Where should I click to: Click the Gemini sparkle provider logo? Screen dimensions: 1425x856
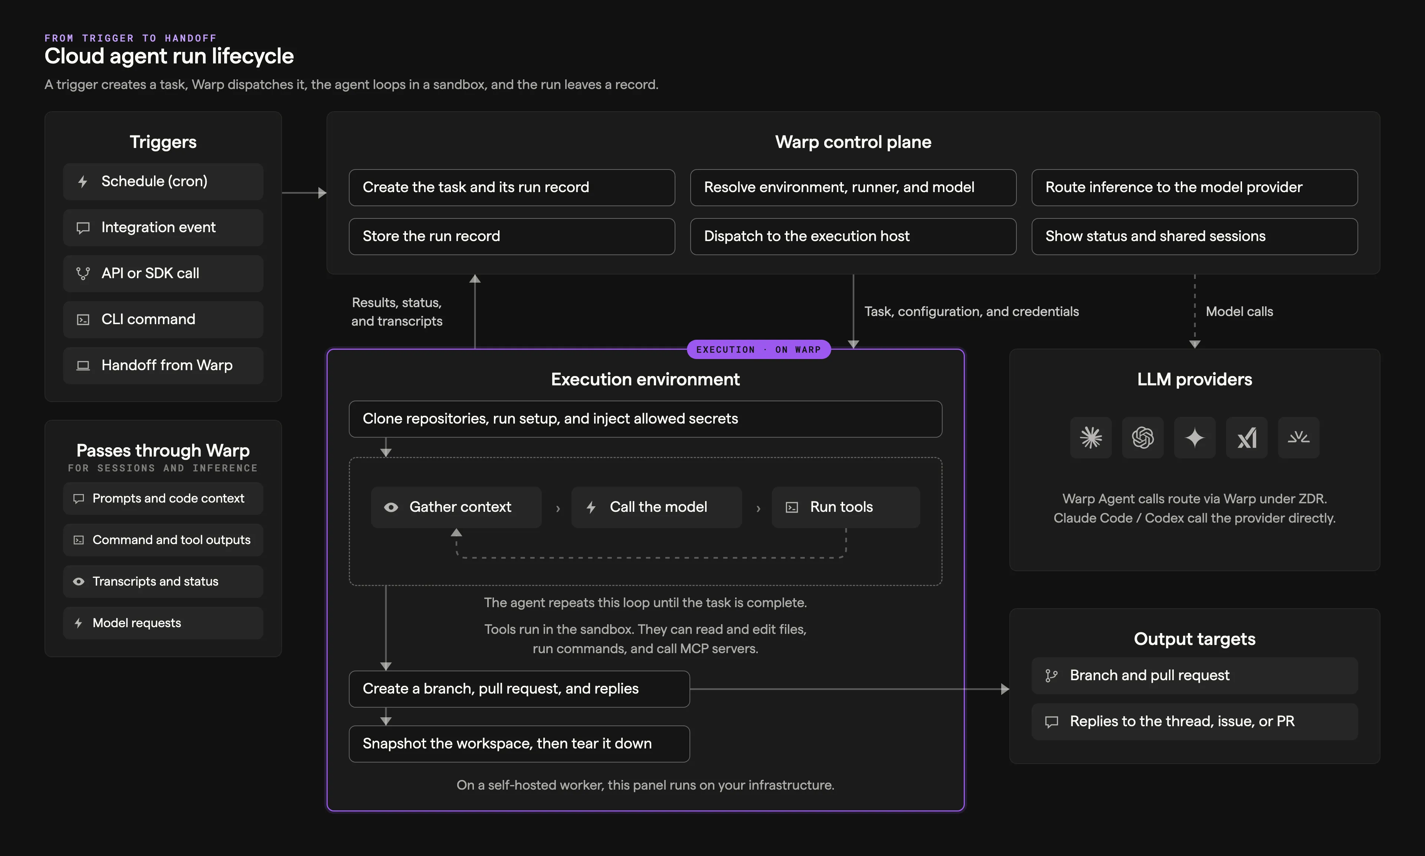tap(1195, 438)
